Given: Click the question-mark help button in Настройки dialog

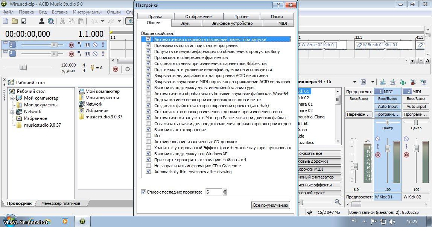Looking at the screenshot, I should click(x=278, y=5).
